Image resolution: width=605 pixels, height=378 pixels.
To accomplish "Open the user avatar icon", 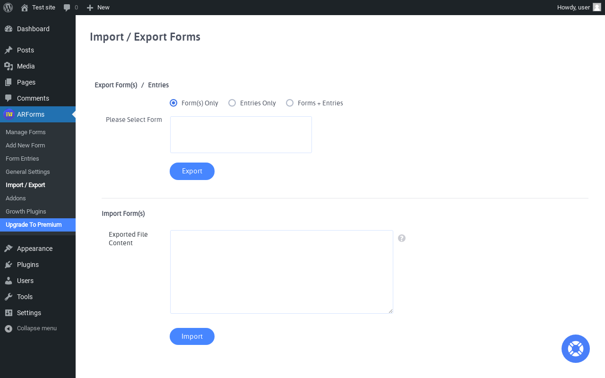I will coord(597,7).
